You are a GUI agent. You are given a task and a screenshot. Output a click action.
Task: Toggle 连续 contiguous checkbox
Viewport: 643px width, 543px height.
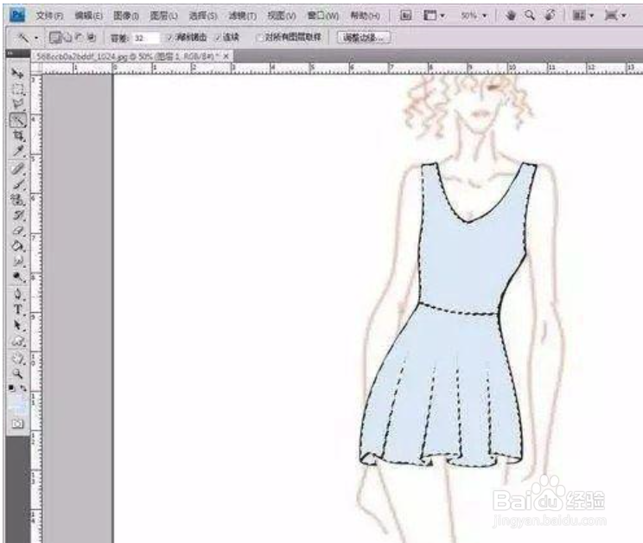[x=218, y=38]
